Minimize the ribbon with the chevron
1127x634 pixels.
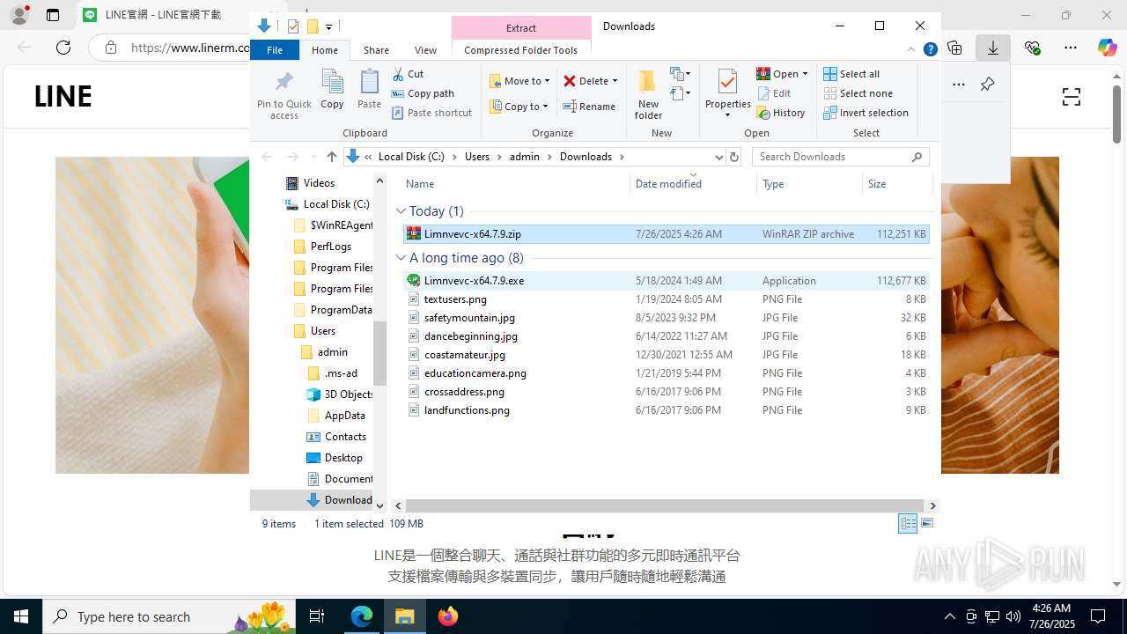point(912,50)
